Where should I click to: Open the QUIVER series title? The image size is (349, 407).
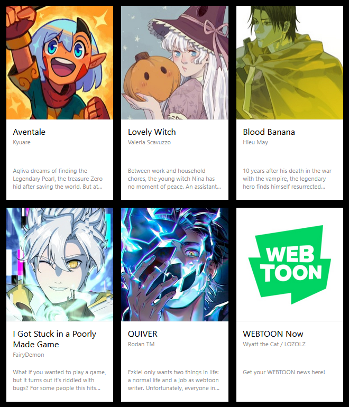(x=143, y=334)
